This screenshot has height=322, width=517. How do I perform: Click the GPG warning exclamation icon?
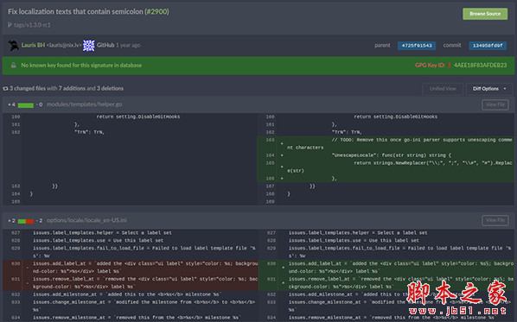449,66
